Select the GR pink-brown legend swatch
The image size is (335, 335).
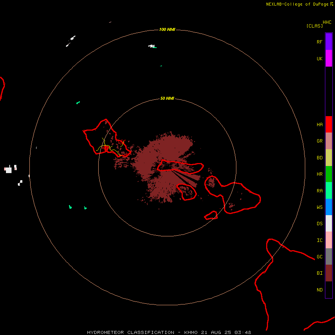pyautogui.click(x=329, y=141)
